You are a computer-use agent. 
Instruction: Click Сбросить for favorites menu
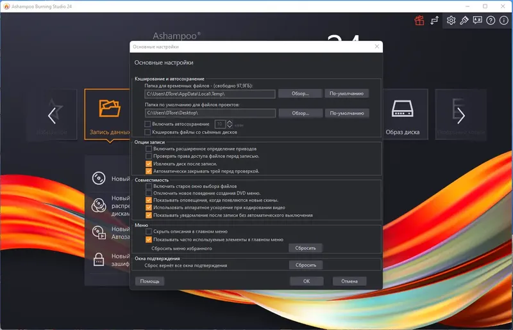coord(306,248)
